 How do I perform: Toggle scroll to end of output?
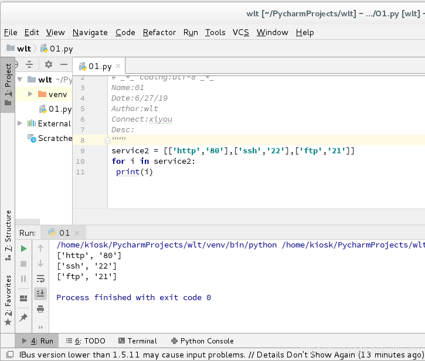pos(40,294)
